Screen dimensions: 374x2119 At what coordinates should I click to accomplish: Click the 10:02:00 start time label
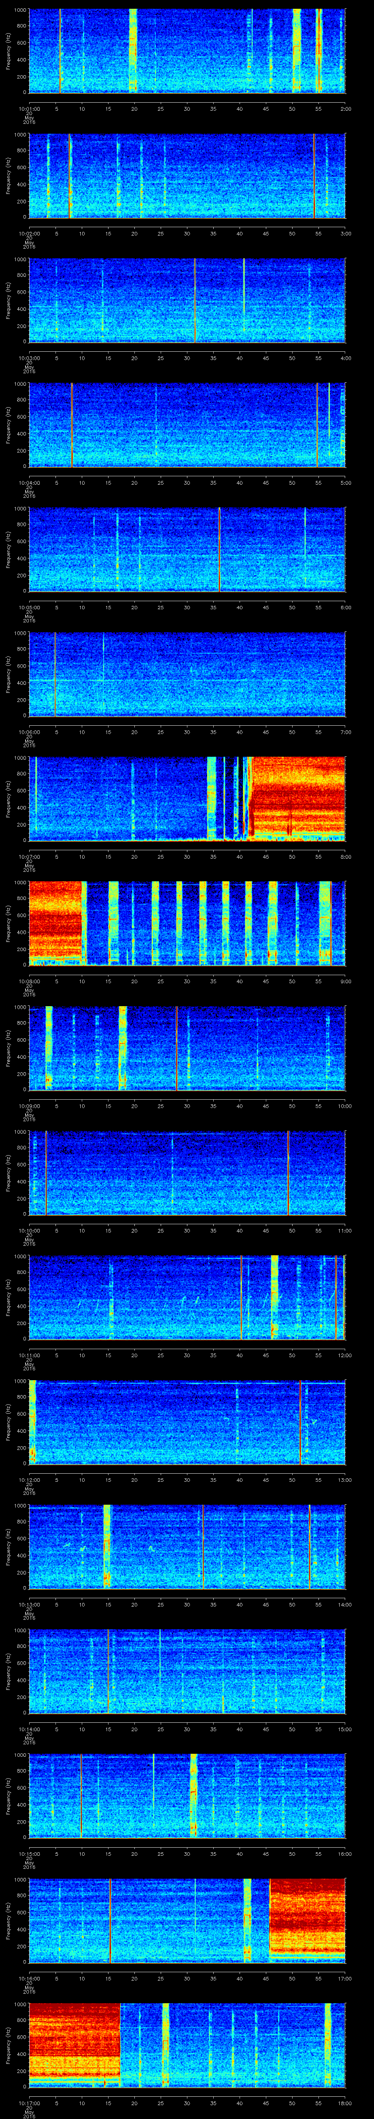pyautogui.click(x=29, y=234)
